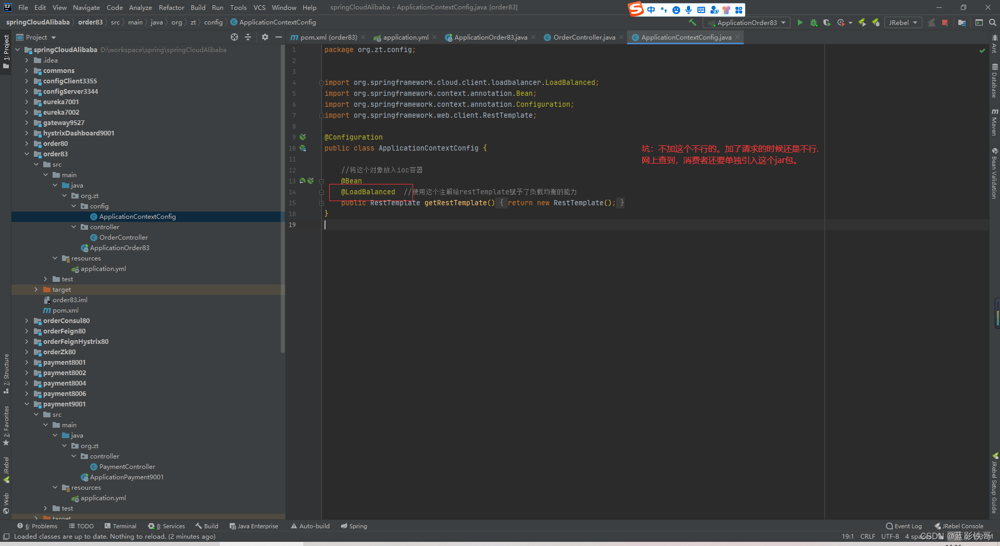
Task: Toggle Web left side panel
Action: (x=6, y=503)
